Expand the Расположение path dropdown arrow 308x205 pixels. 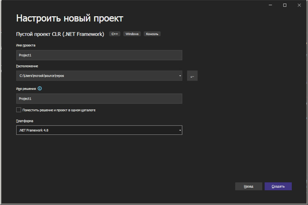point(180,76)
